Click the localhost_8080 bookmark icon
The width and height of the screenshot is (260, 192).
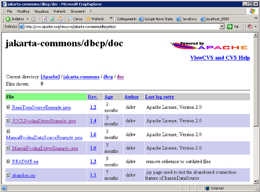203,19
